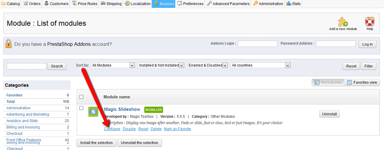
Task: Click the module Reset link
Action: click(143, 129)
